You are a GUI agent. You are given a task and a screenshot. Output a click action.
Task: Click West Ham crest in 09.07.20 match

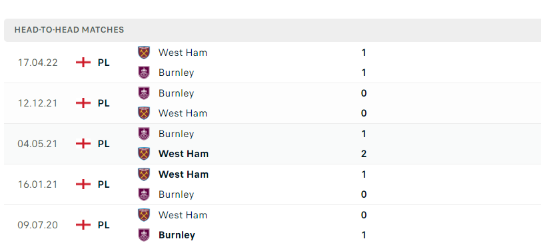click(x=144, y=215)
